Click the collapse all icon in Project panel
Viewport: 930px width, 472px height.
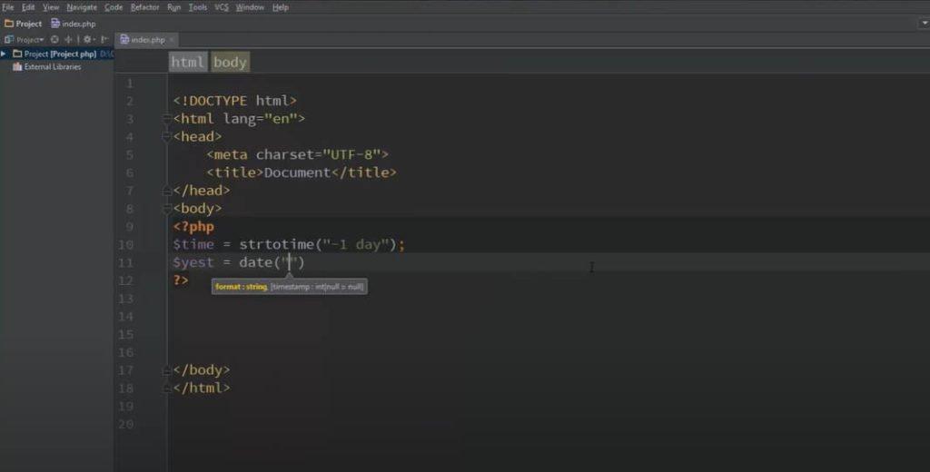[x=68, y=40]
